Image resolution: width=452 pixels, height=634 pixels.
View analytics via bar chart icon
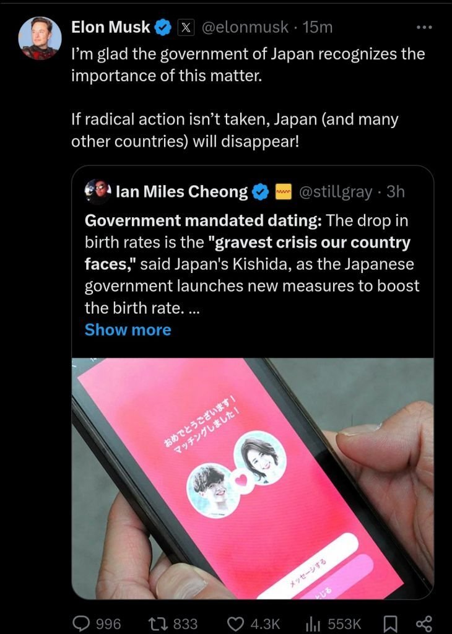(x=313, y=624)
